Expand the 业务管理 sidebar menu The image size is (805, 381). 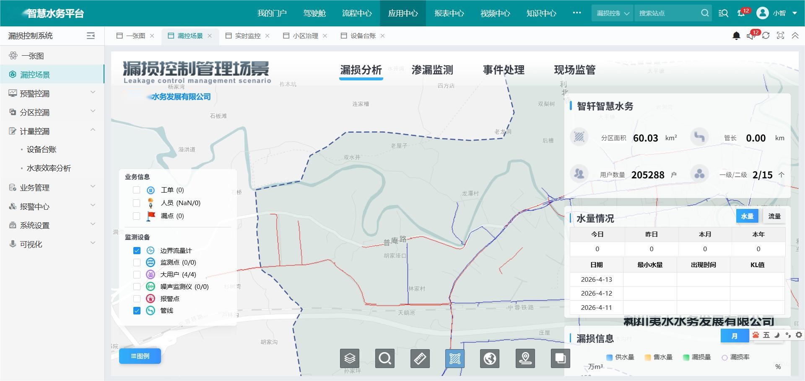click(x=52, y=188)
